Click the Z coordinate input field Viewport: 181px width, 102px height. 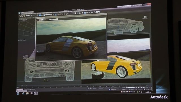tap(107, 88)
